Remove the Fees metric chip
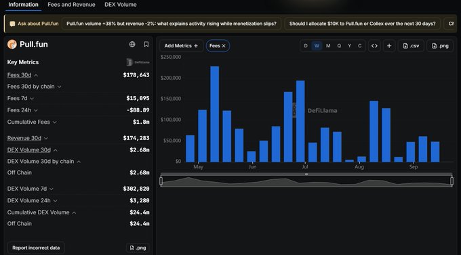Image resolution: width=461 pixels, height=255 pixels. pos(224,46)
